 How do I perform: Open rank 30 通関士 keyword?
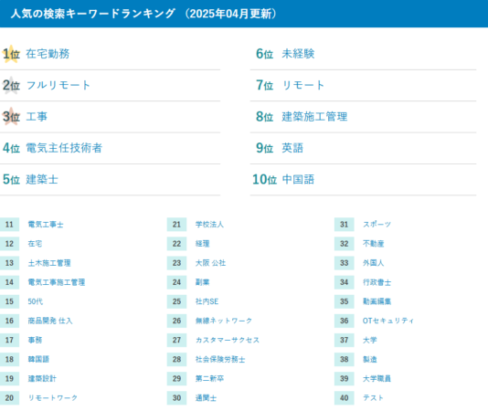pos(206,398)
